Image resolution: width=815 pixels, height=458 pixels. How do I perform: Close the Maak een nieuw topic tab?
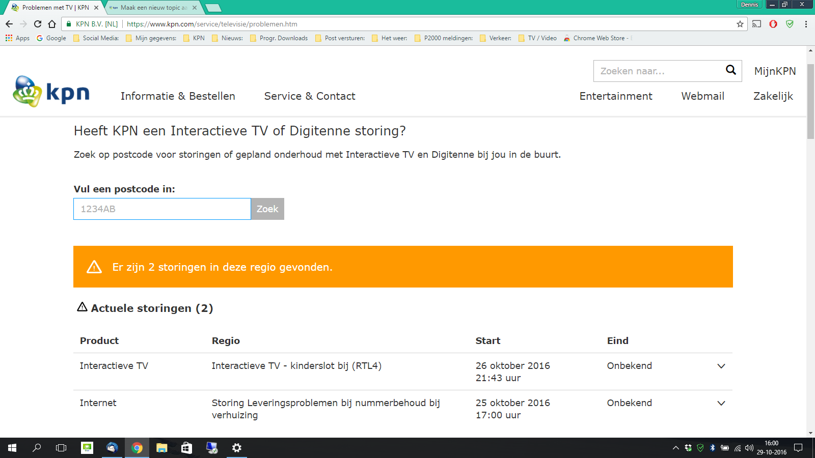coord(195,8)
